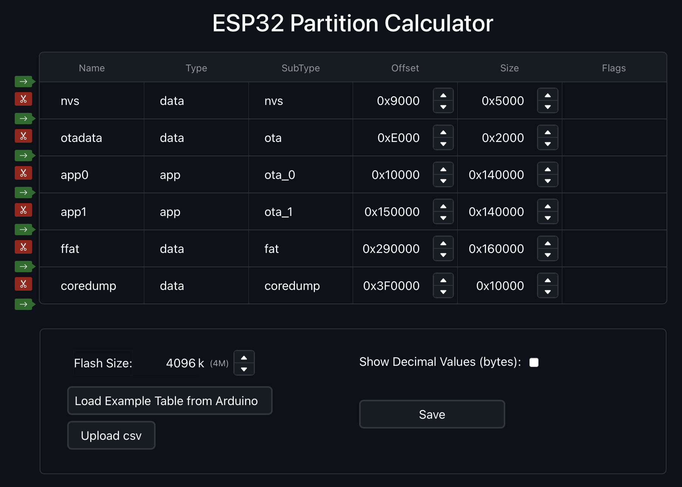Delete the otadata partition with its scissors icon

click(x=23, y=136)
